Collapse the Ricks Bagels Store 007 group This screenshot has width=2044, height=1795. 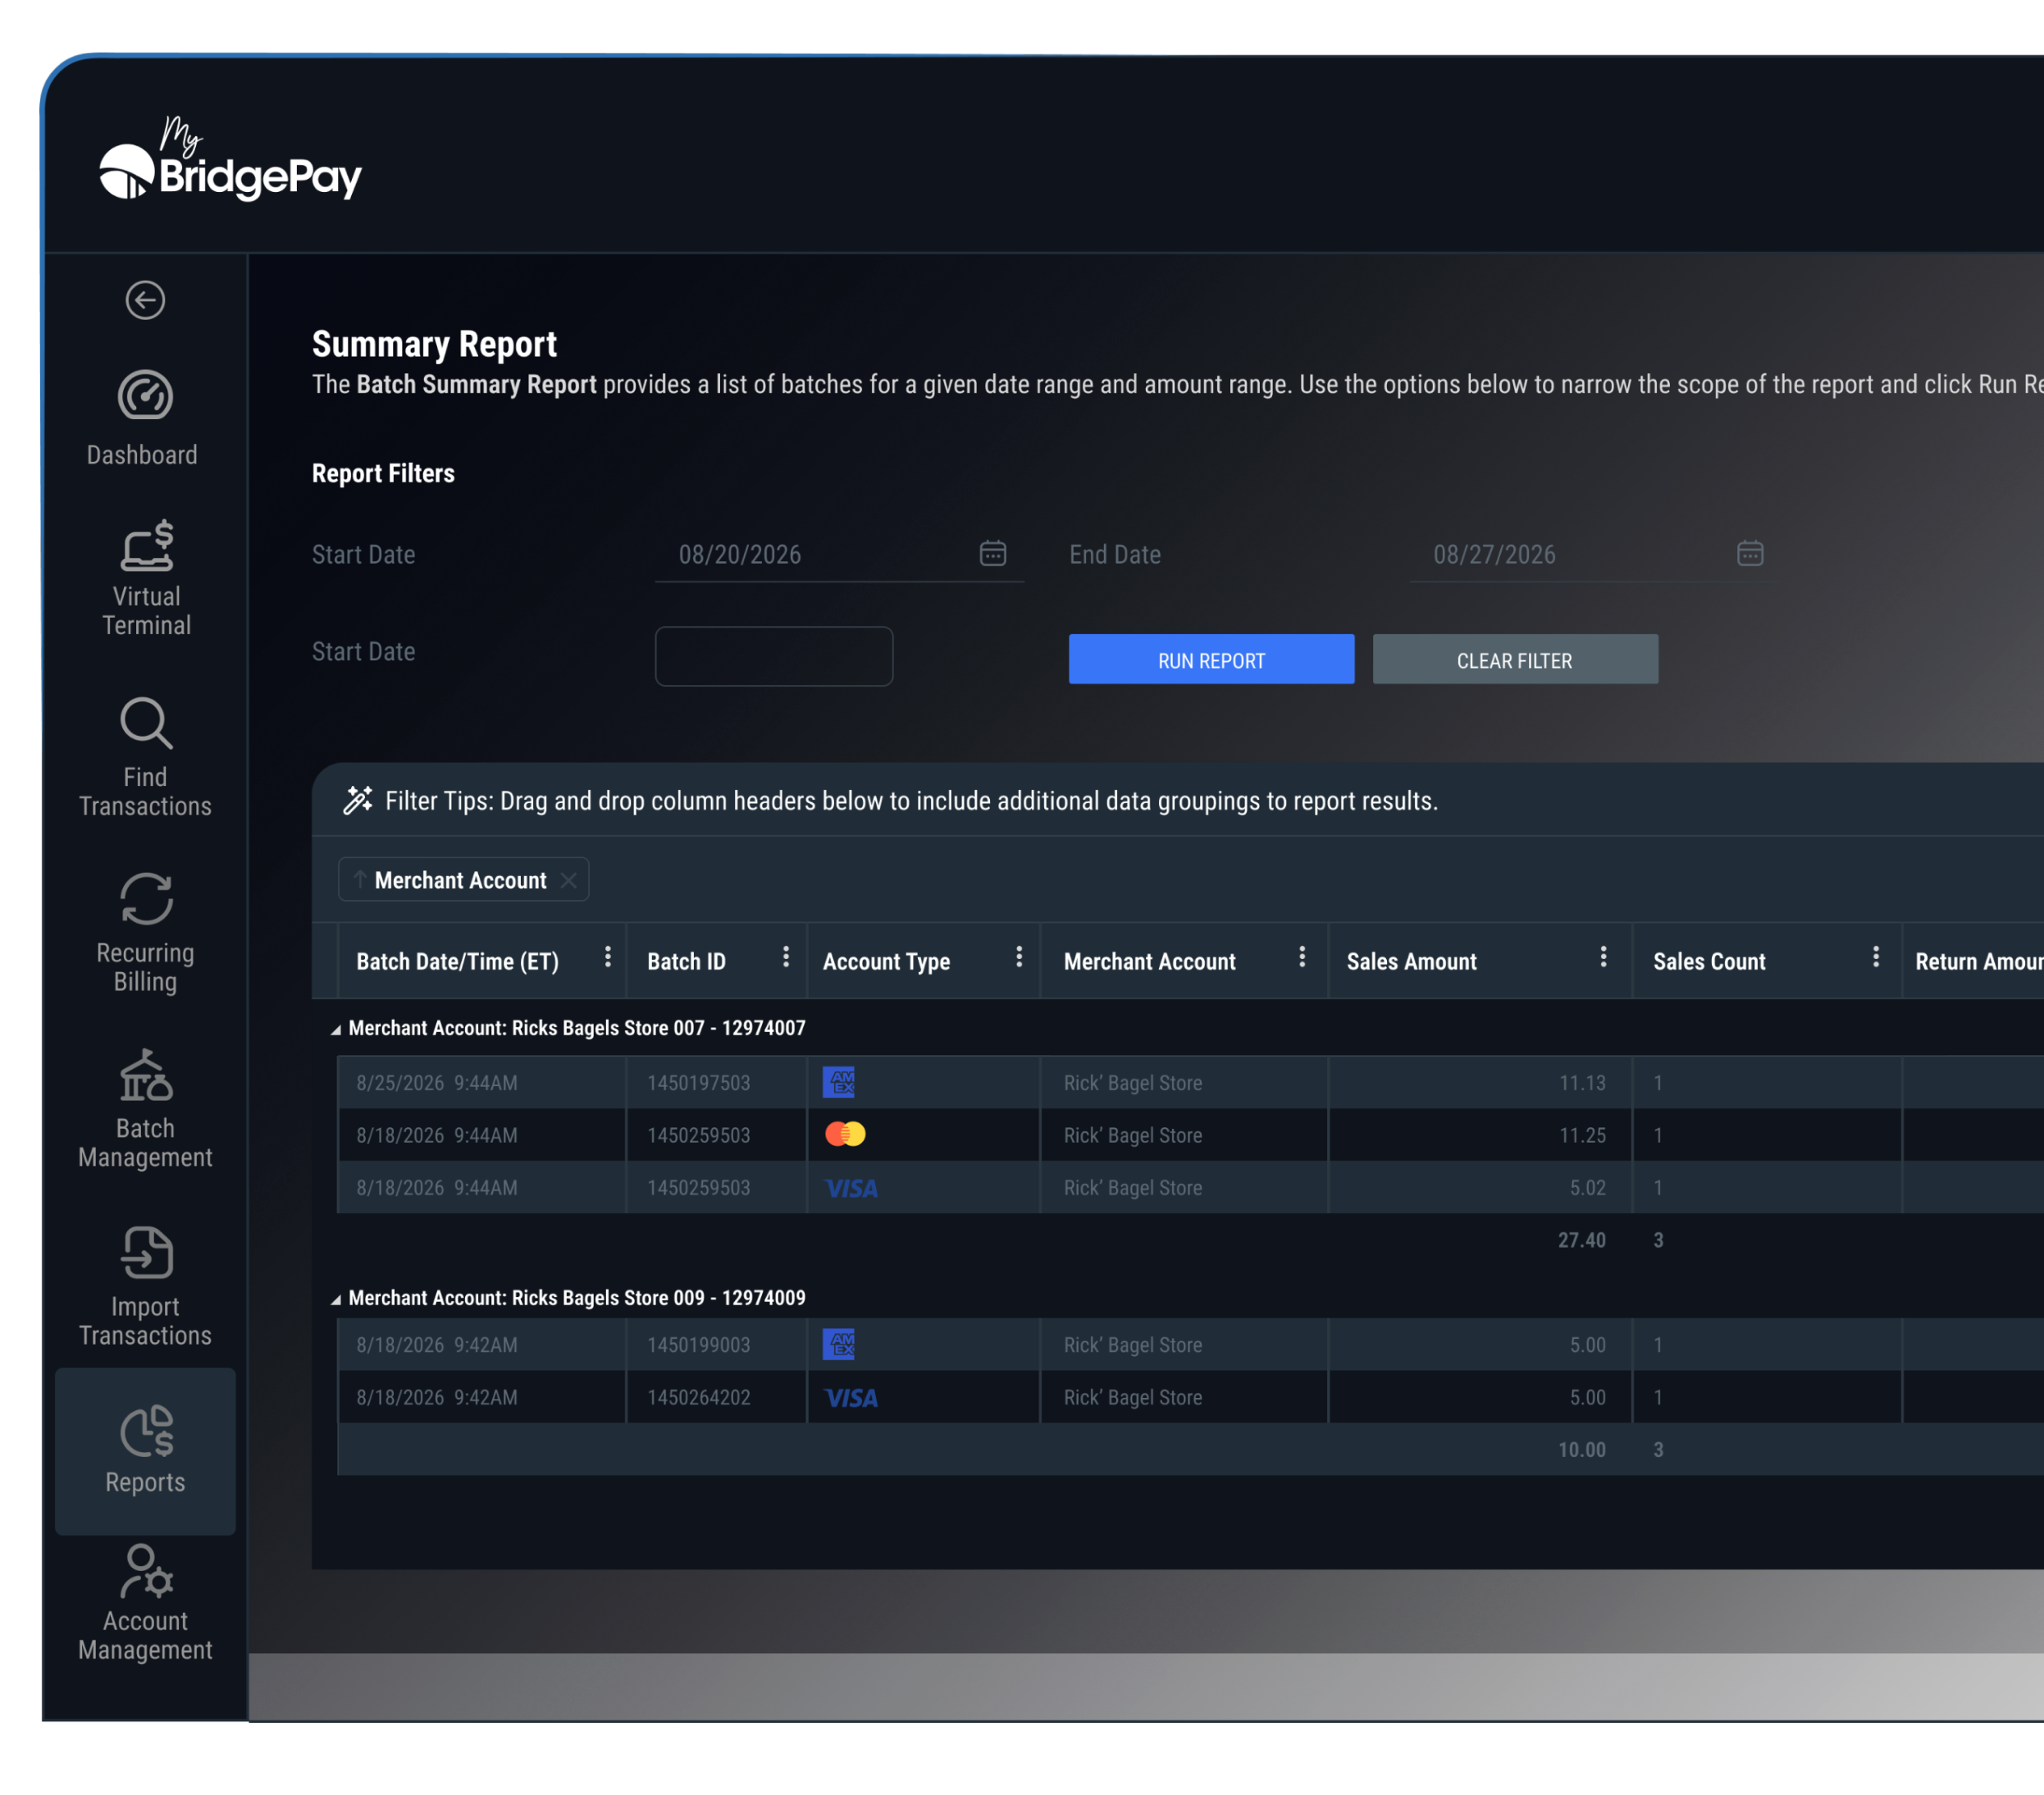click(x=336, y=1030)
